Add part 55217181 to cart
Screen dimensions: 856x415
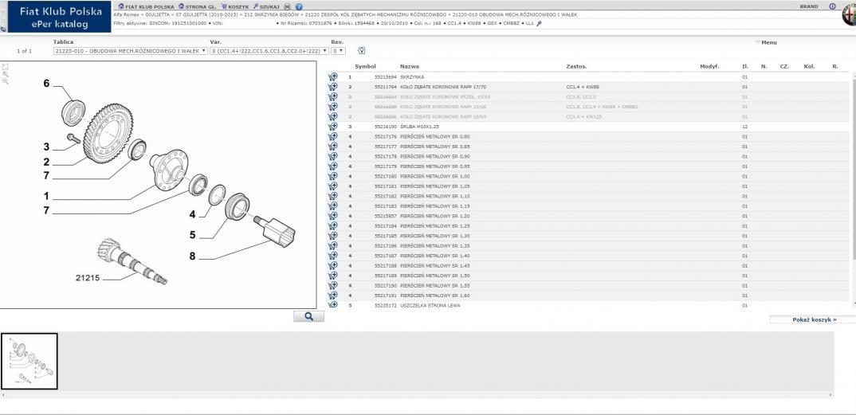click(332, 186)
